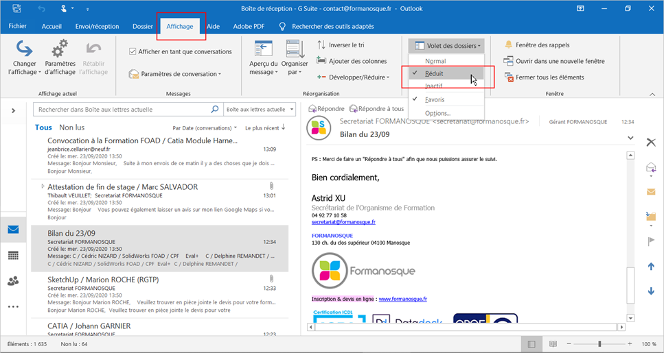Expand the folder pane with chevron
Screen dimensions: 664x353
click(13, 110)
